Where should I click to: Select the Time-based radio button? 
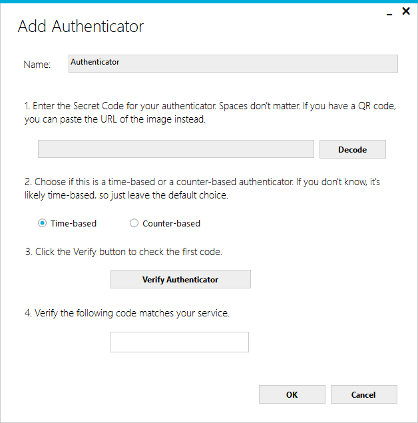(x=43, y=224)
